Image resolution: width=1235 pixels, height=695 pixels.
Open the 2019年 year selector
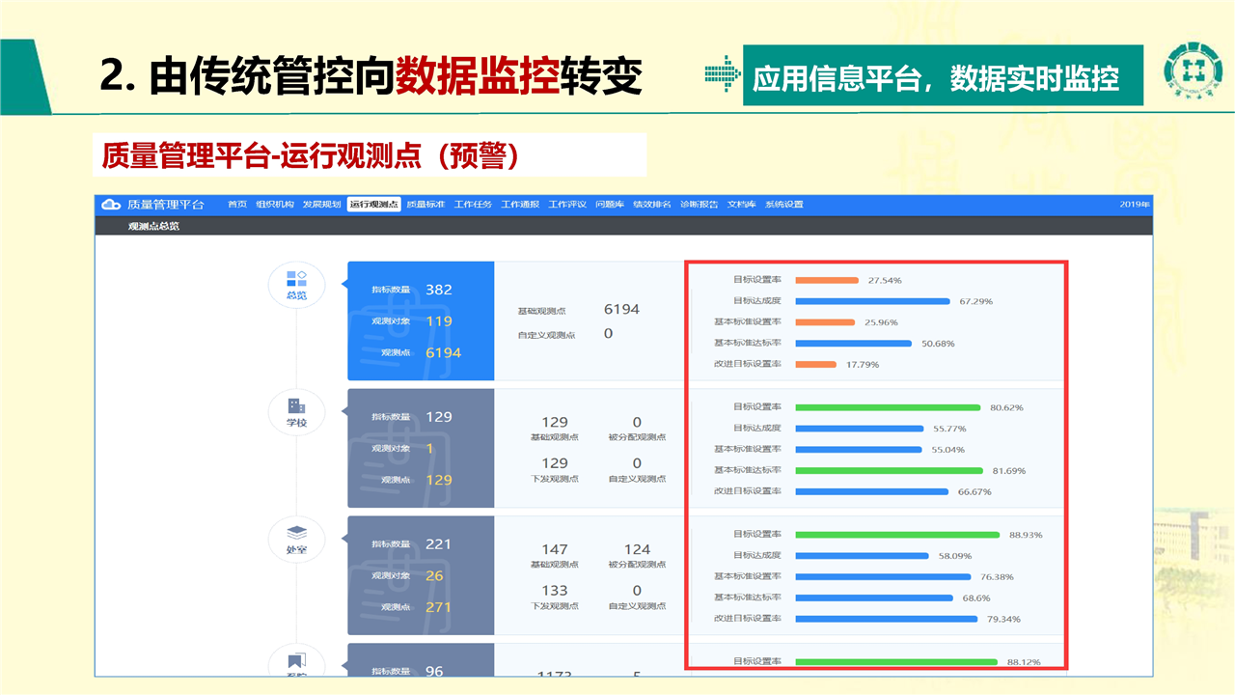[1135, 205]
